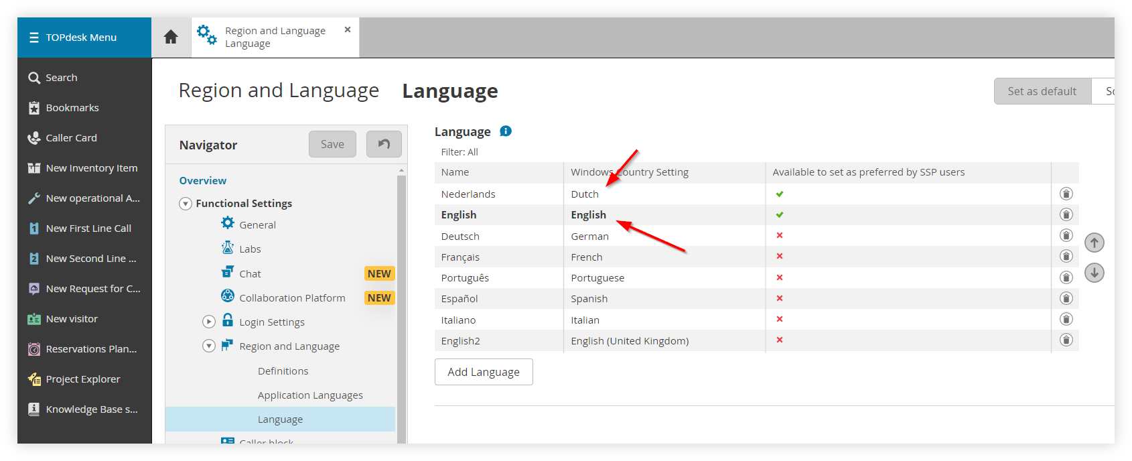Image resolution: width=1132 pixels, height=461 pixels.
Task: Delete the Nederlands language row
Action: [1066, 194]
